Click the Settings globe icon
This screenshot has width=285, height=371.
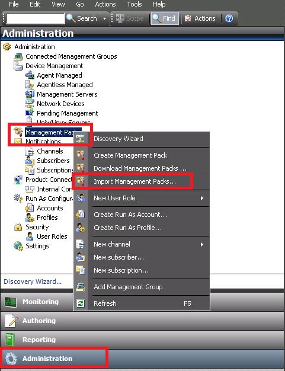point(18,246)
